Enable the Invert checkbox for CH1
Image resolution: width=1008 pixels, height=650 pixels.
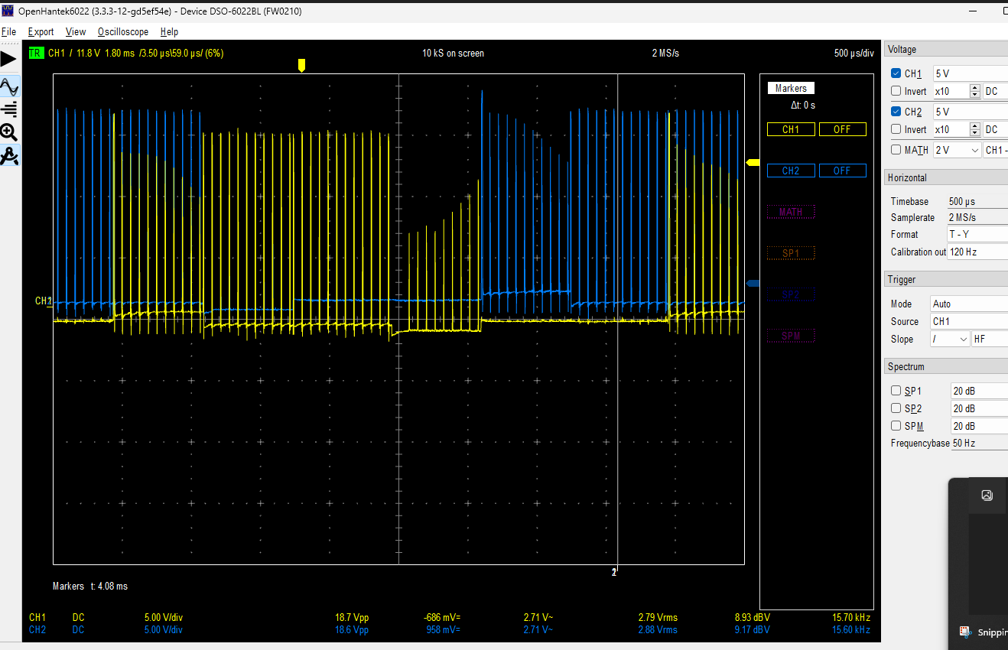896,91
